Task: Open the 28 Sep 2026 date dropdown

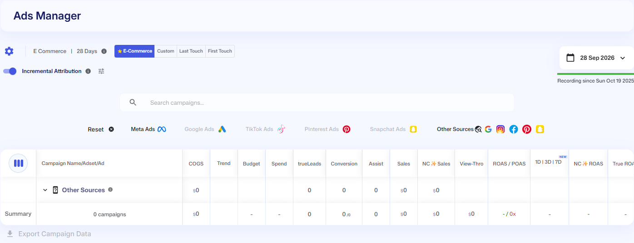Action: point(596,58)
